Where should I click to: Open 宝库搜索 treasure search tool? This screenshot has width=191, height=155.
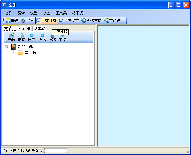[x=69, y=20]
